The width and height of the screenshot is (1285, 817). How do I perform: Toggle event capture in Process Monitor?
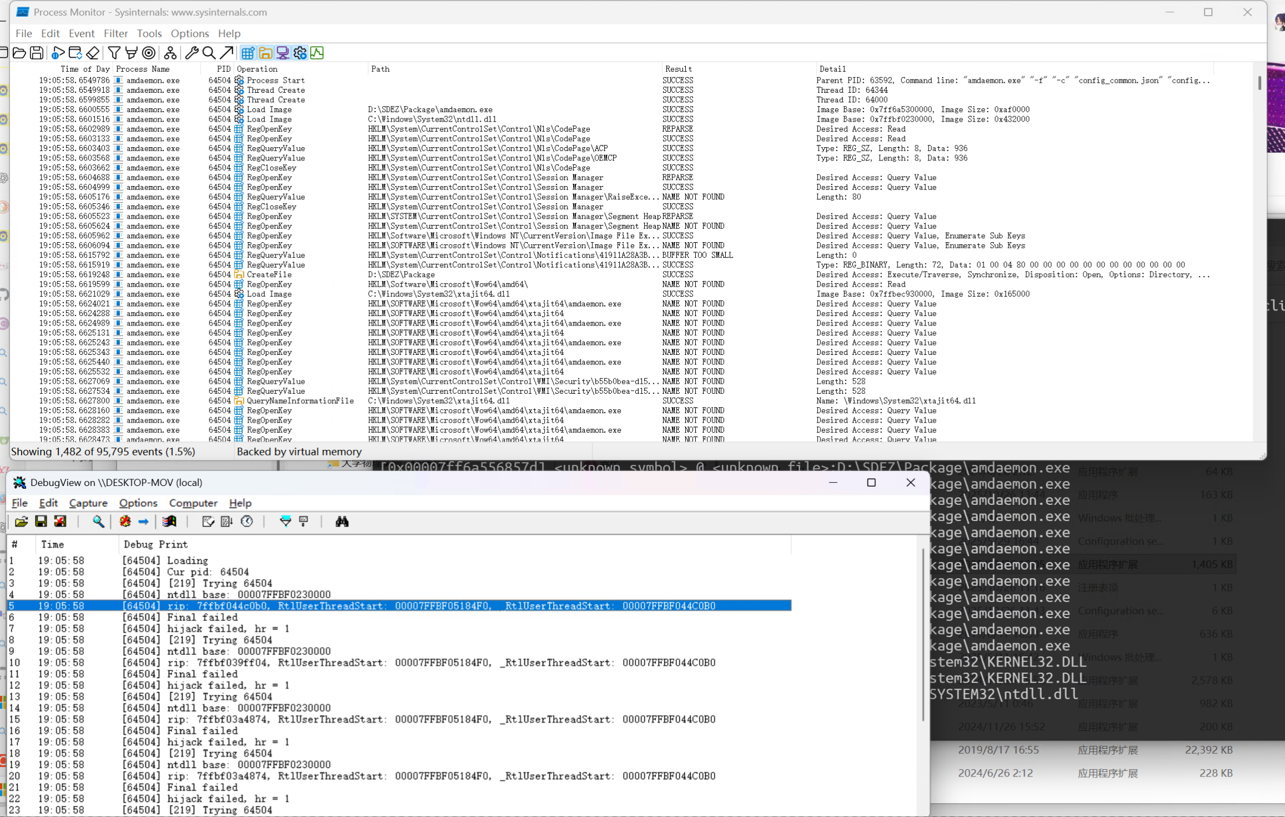click(x=58, y=53)
